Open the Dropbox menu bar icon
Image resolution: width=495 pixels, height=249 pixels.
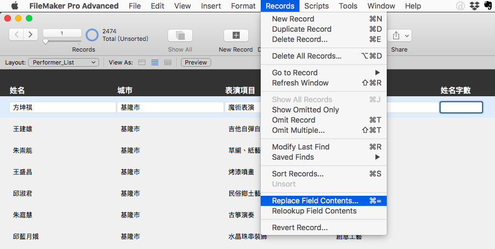[475, 6]
